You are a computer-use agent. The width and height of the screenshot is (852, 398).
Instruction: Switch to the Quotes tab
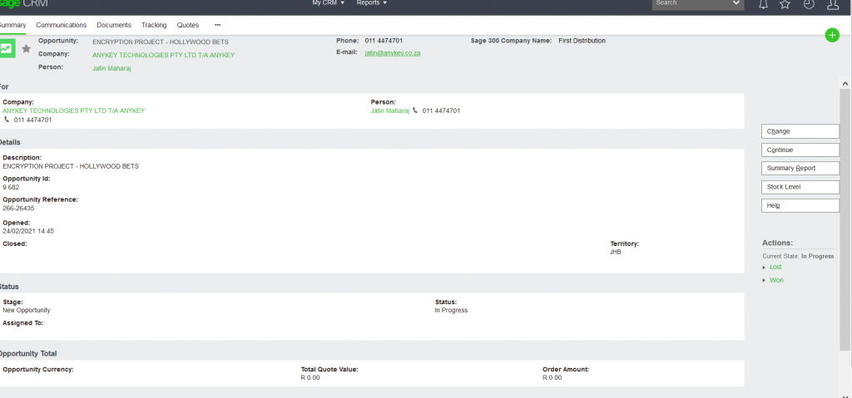(x=188, y=25)
